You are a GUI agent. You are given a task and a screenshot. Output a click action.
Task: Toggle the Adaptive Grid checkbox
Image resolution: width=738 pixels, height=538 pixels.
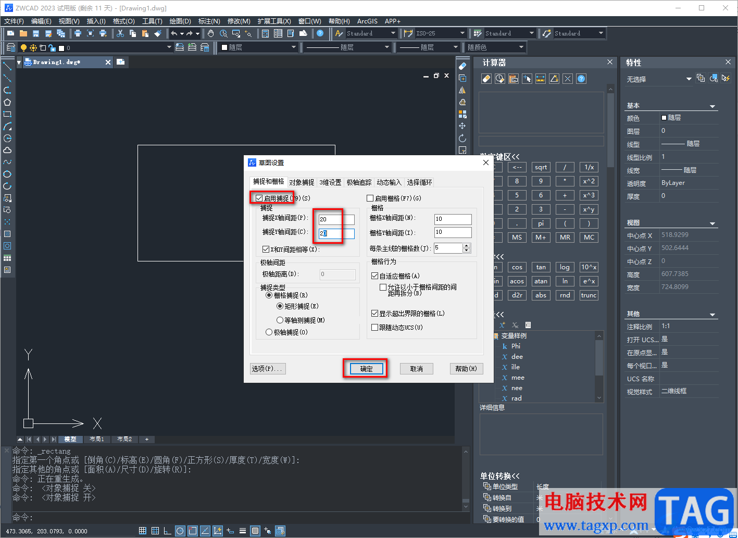tap(374, 276)
